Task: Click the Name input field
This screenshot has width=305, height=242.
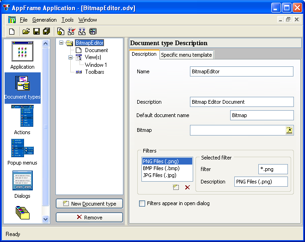Action: (x=242, y=71)
